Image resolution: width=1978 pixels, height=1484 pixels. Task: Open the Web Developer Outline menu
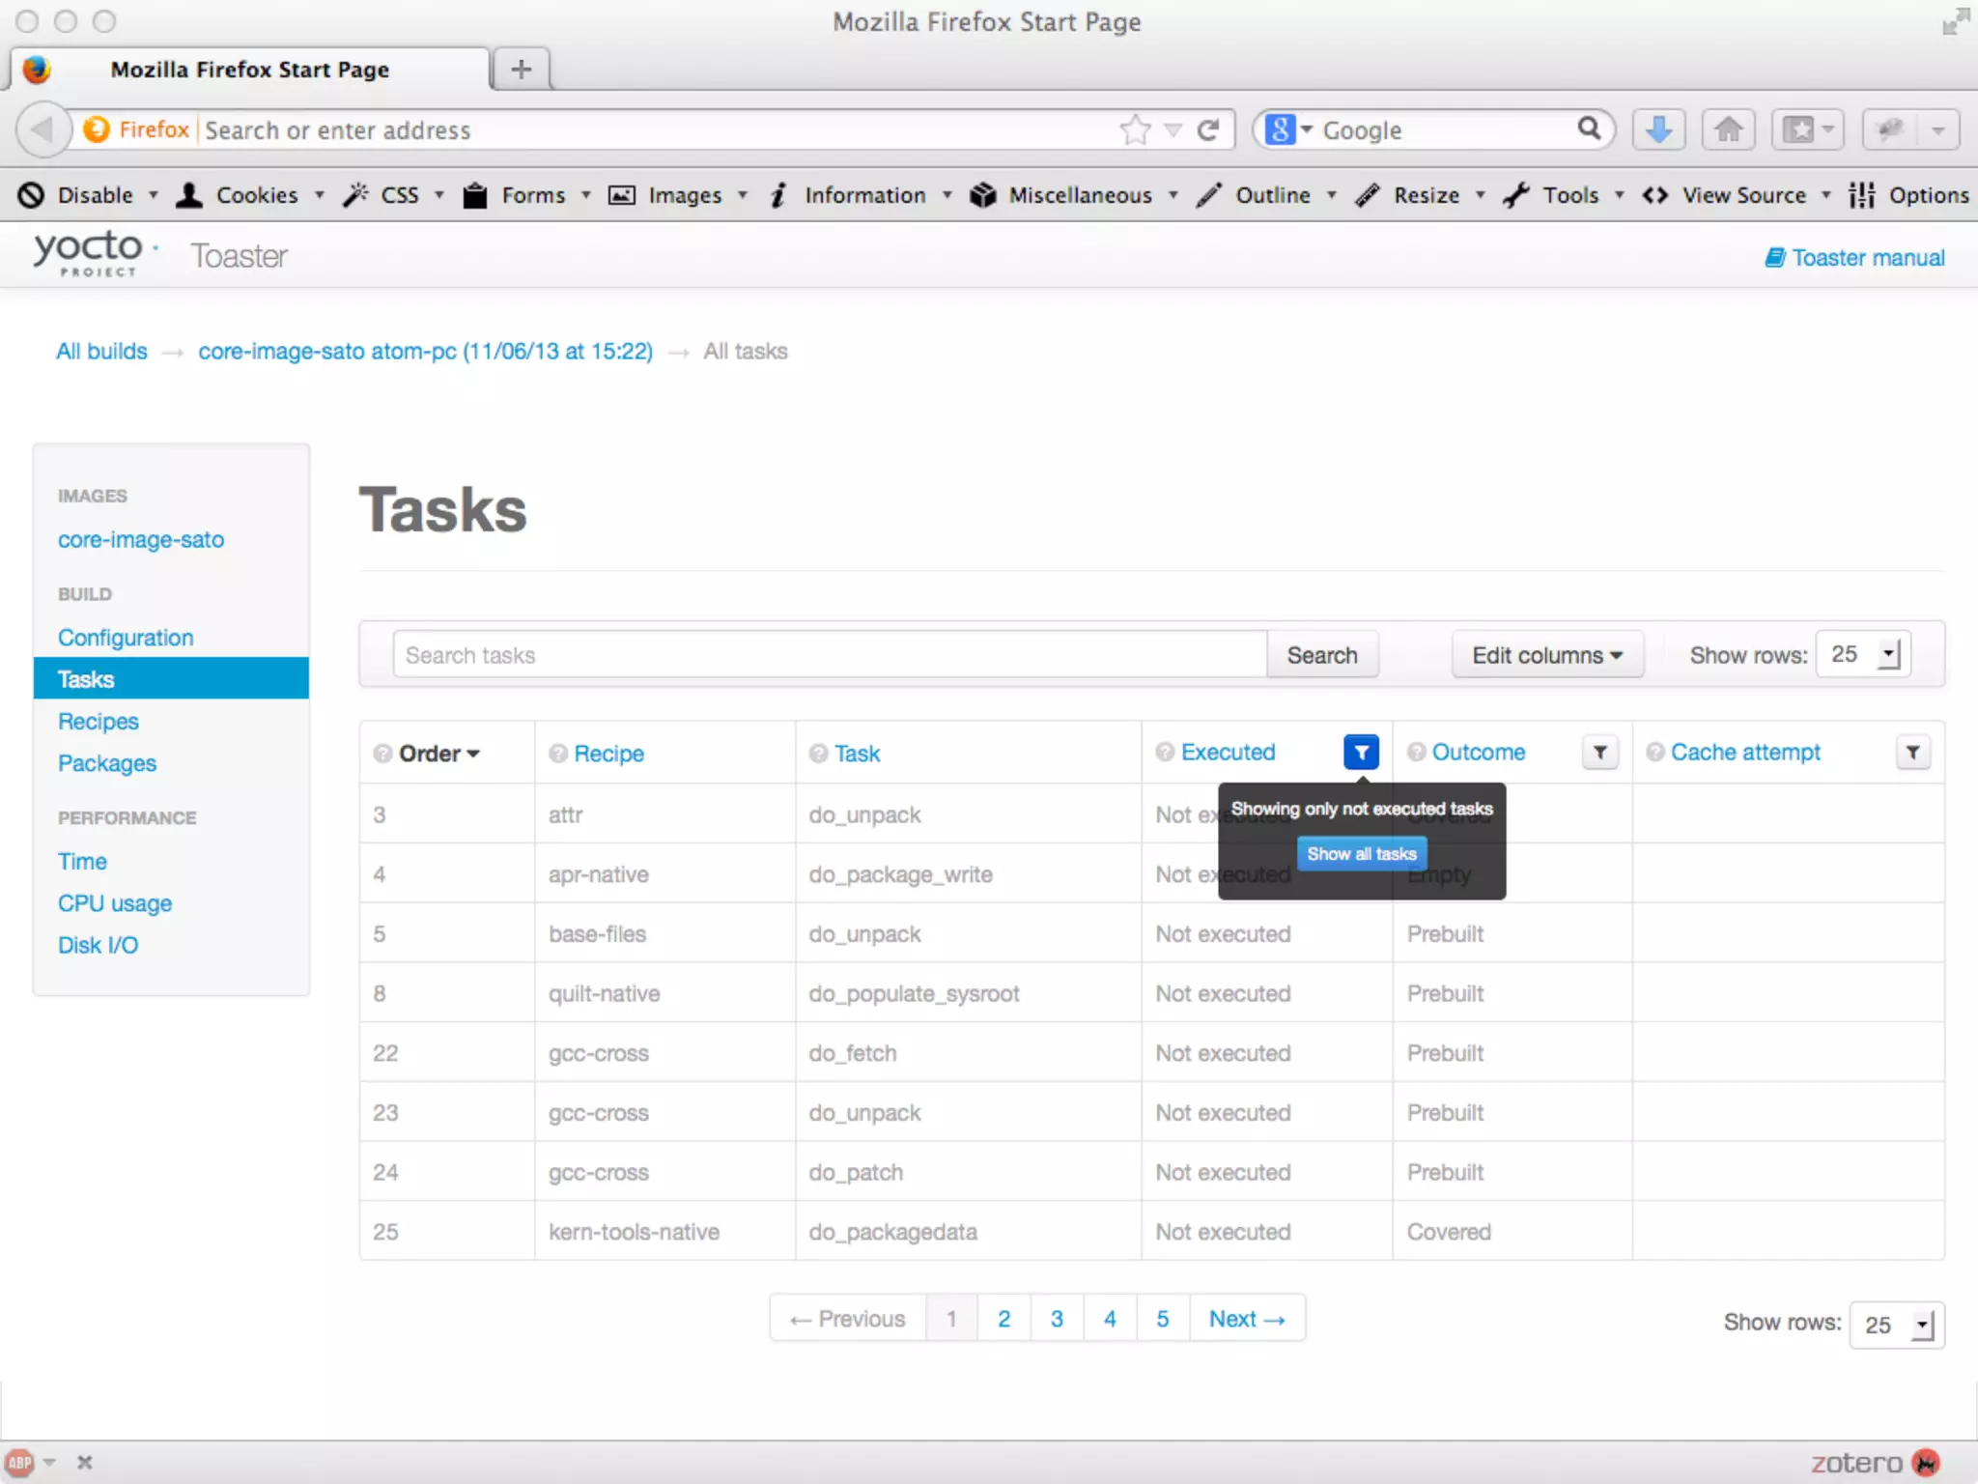point(1271,195)
